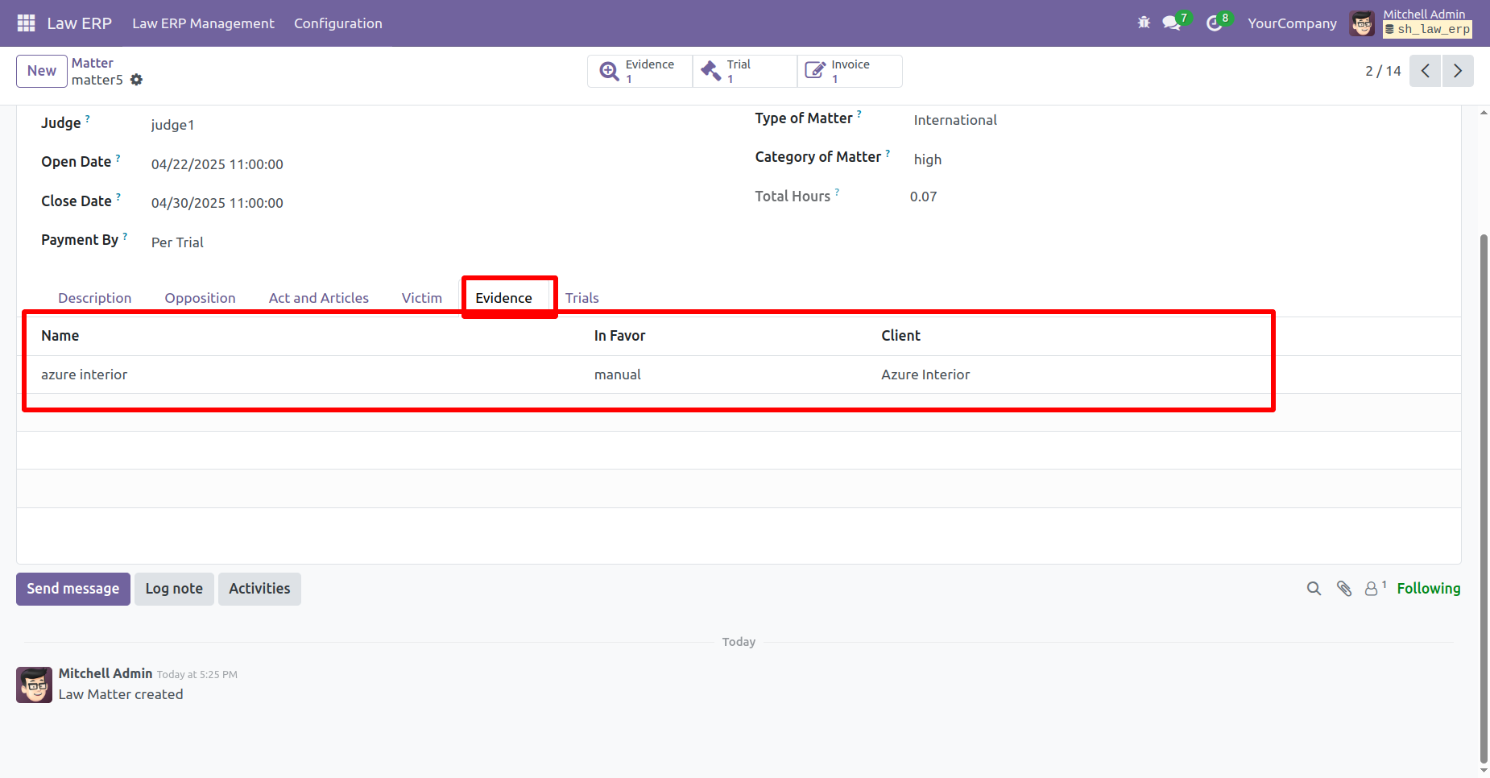This screenshot has height=778, width=1490.
Task: Click Category of Matter help question mark
Action: [888, 153]
